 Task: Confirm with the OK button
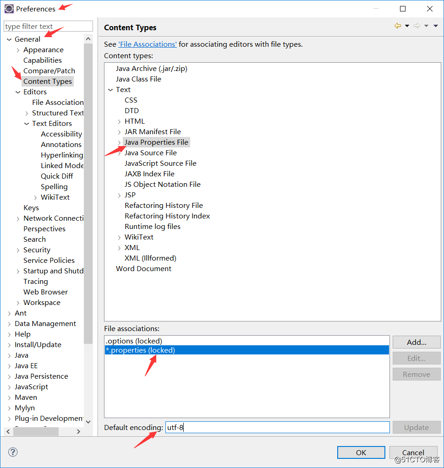(x=361, y=452)
